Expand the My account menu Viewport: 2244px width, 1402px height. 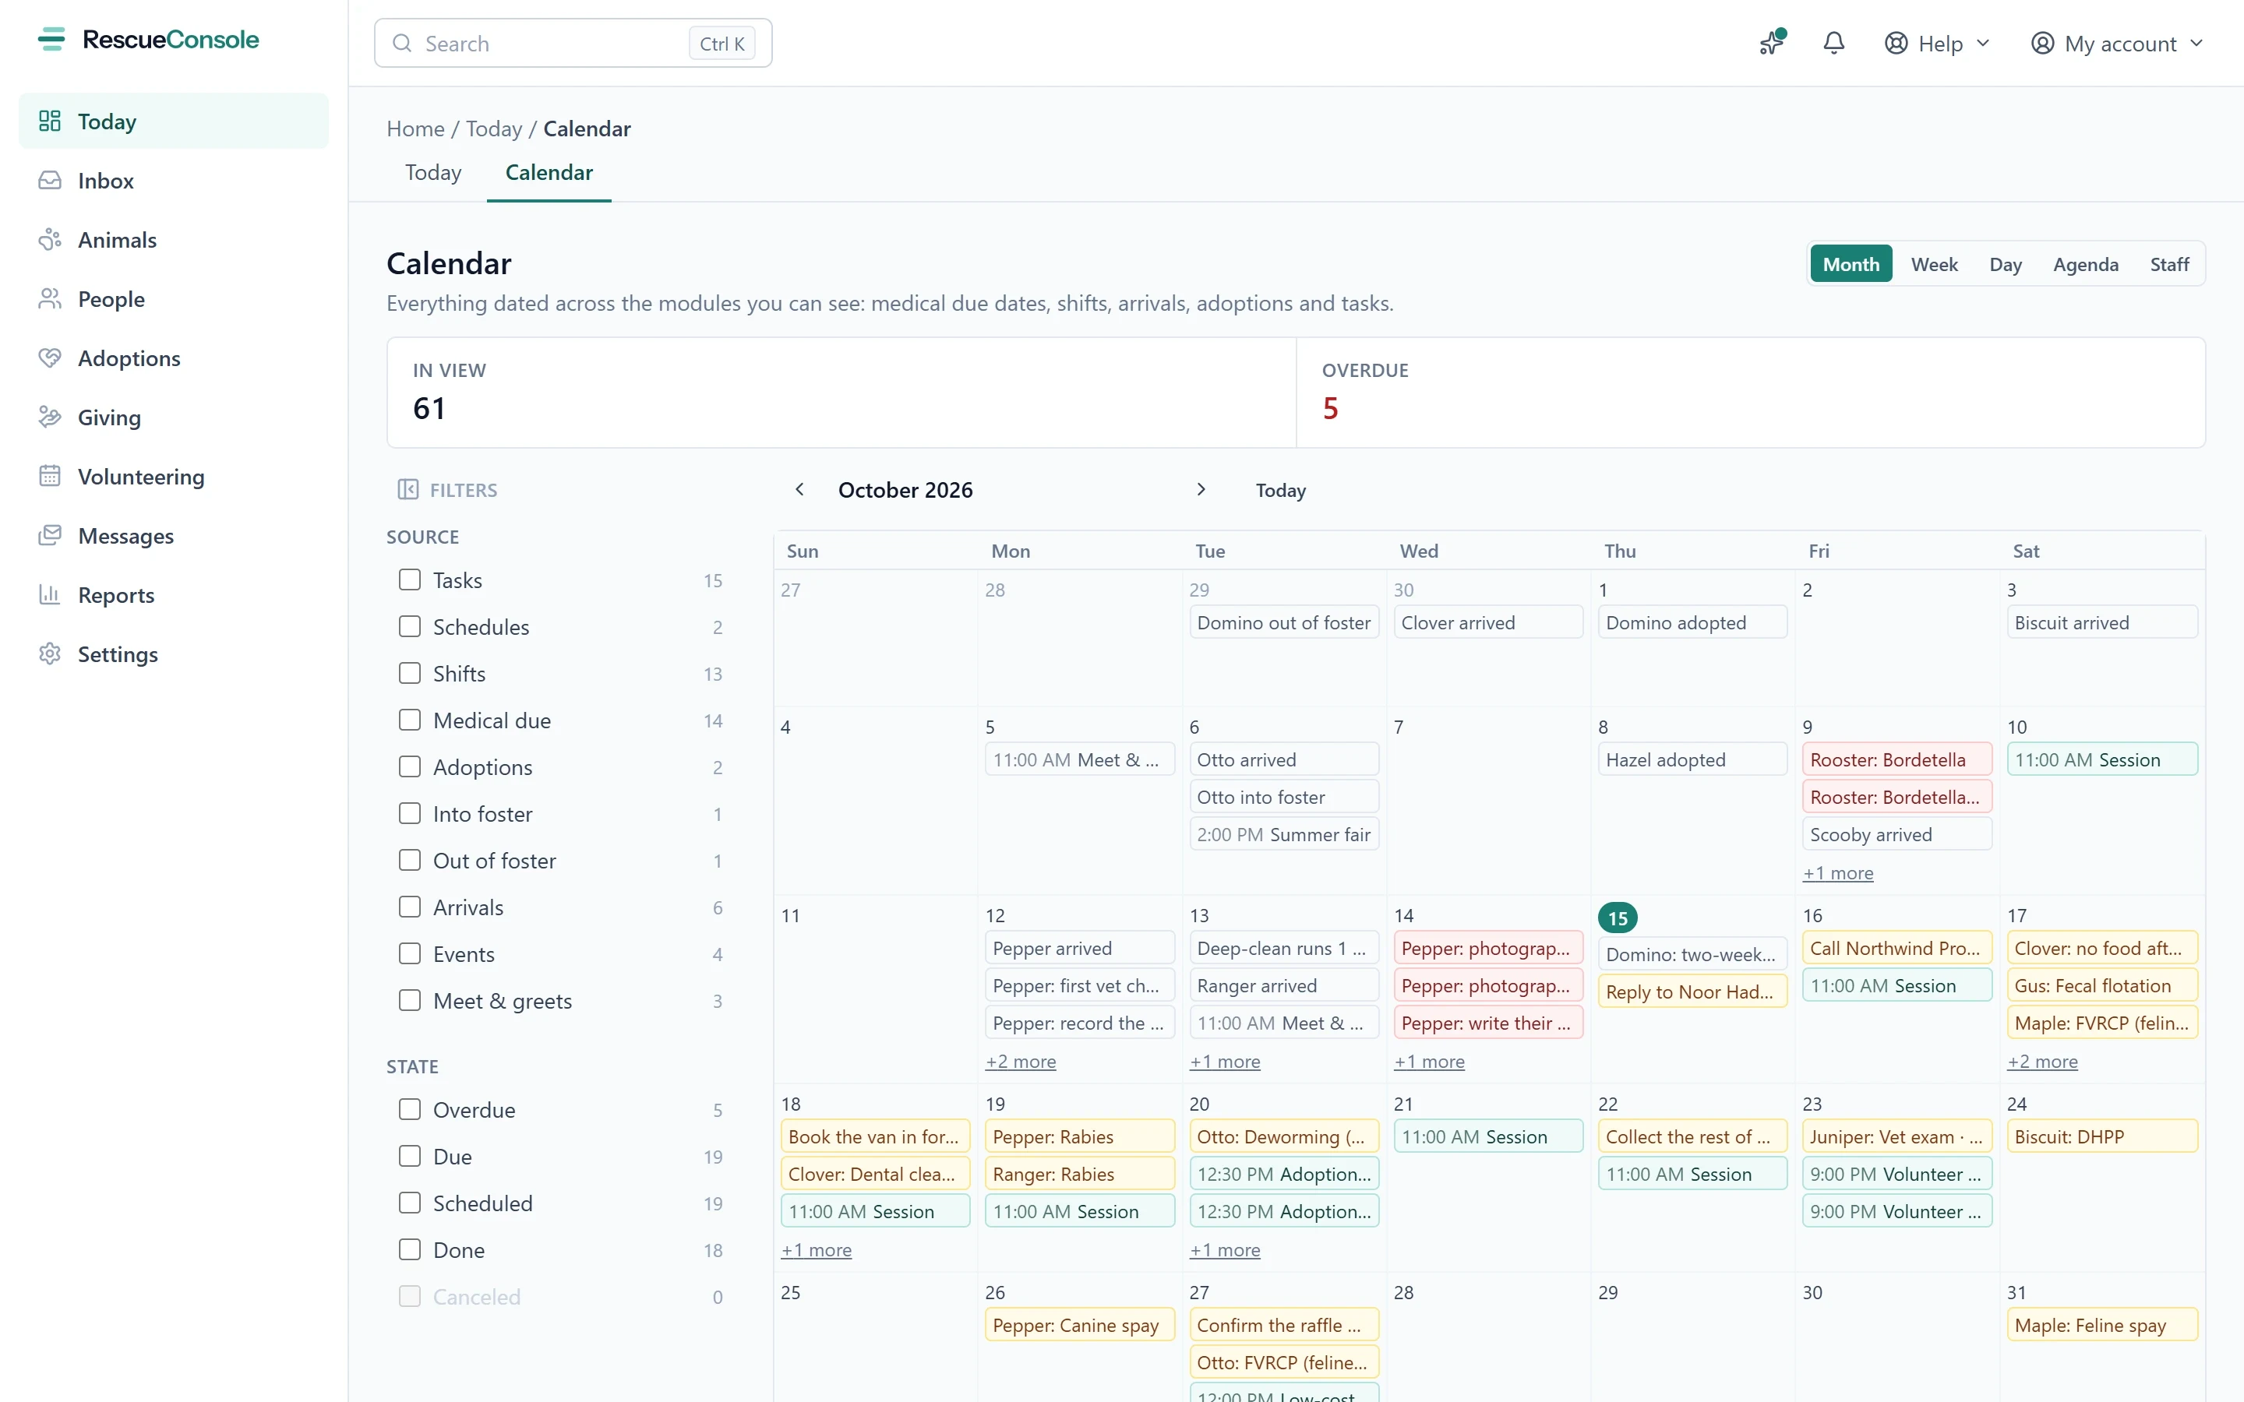(2116, 44)
